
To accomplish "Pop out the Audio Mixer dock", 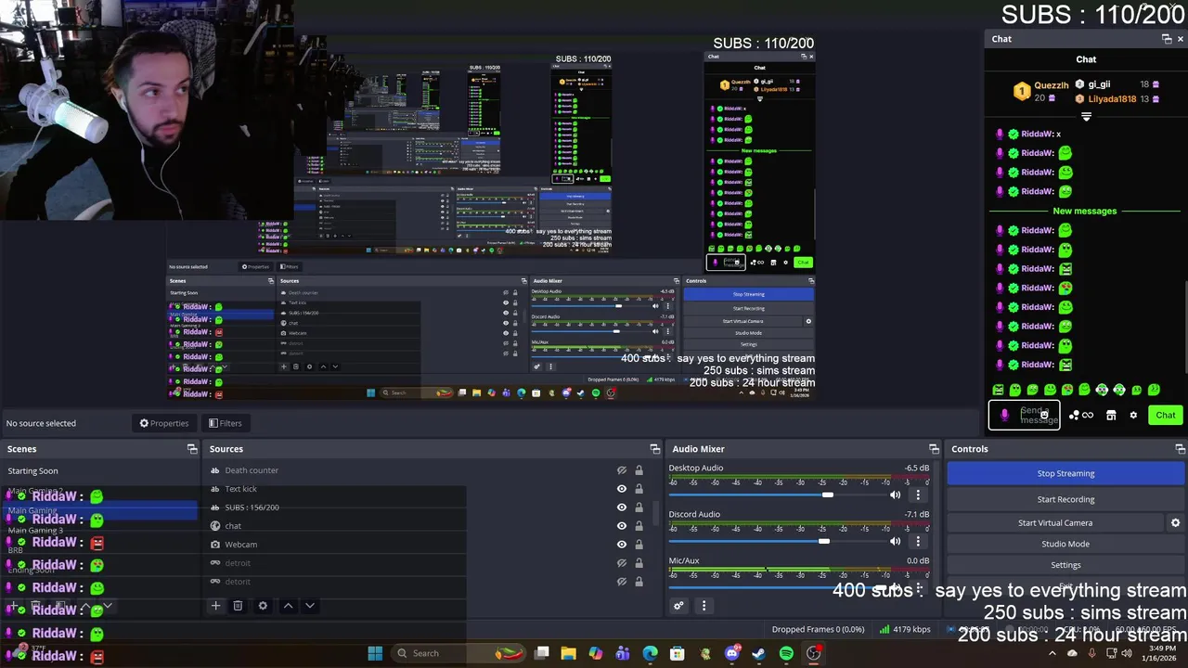I will coord(934,449).
